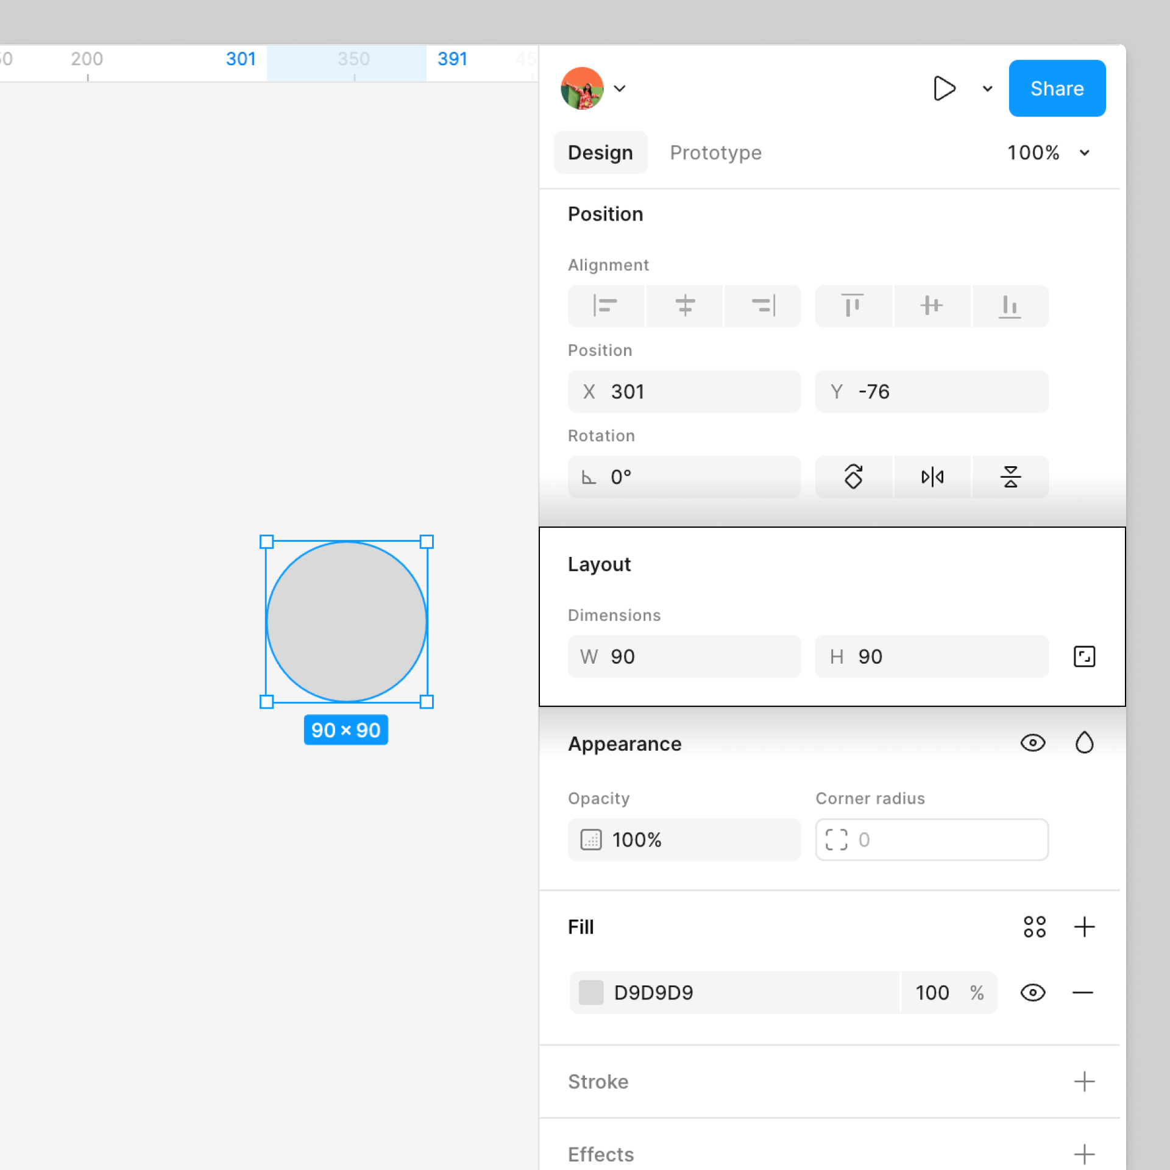Click the flip vertical icon
1170x1170 pixels.
tap(1010, 477)
